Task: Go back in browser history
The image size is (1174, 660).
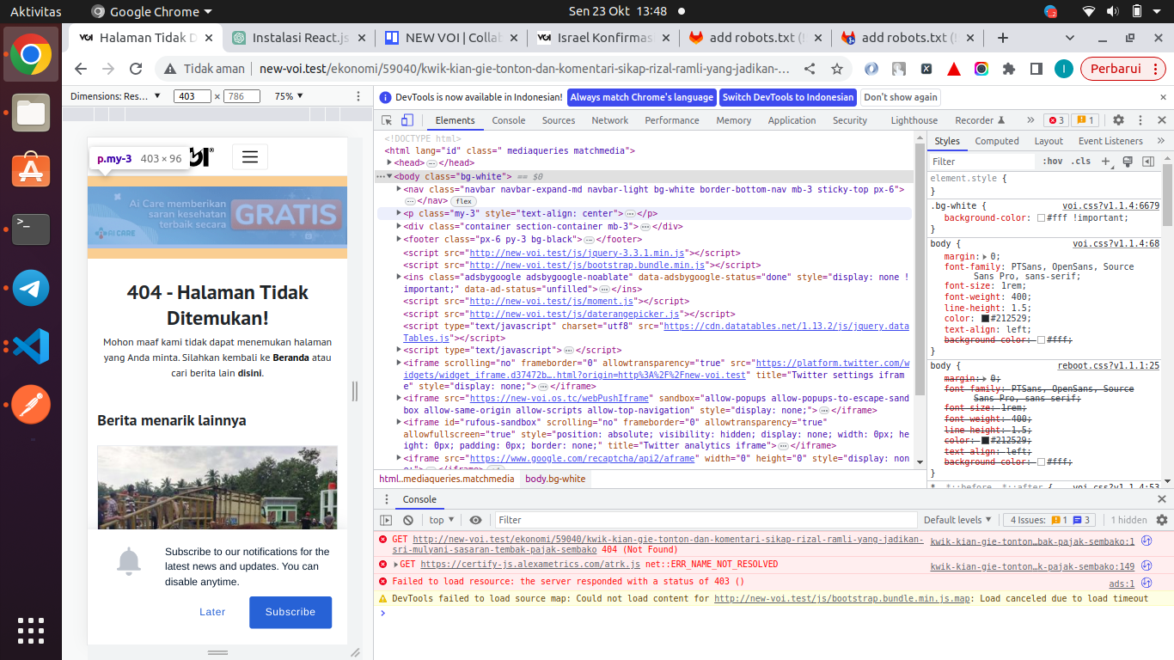Action: pyautogui.click(x=81, y=69)
